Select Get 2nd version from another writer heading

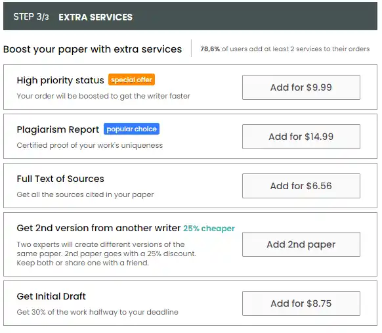(98, 228)
